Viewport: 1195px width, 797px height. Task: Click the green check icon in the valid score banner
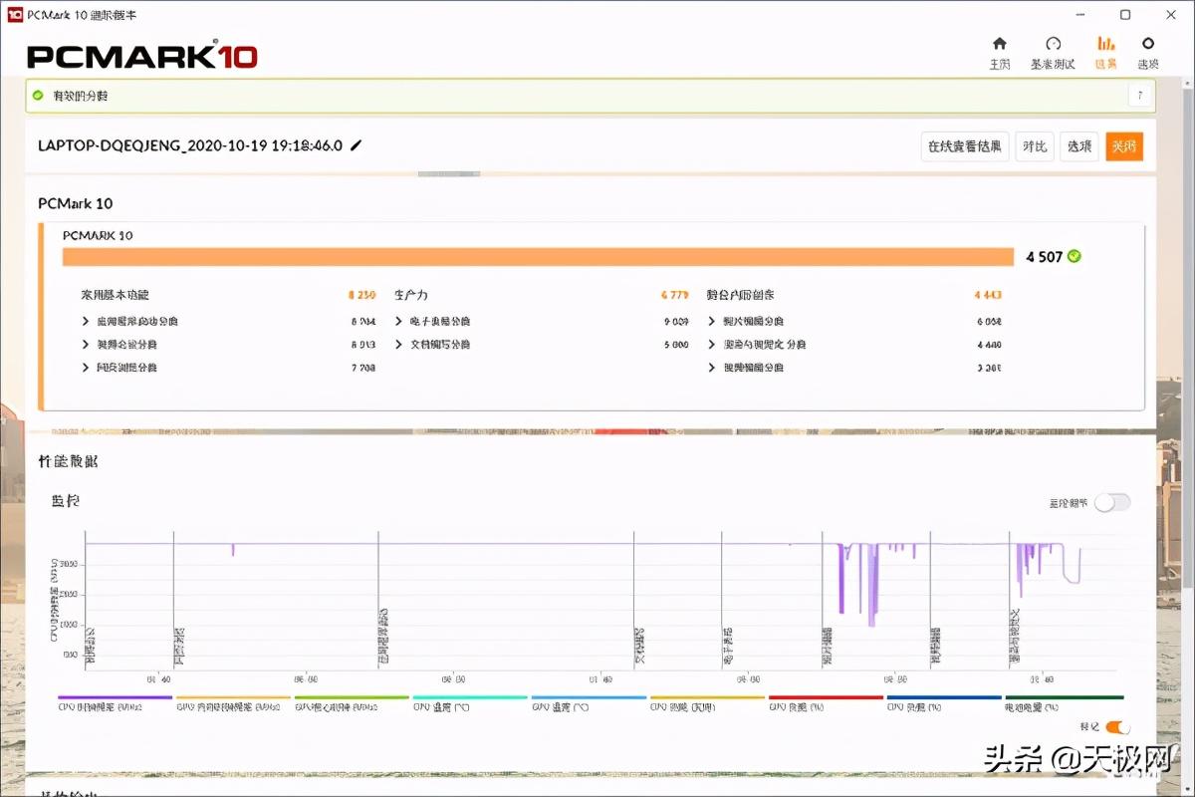tap(38, 96)
